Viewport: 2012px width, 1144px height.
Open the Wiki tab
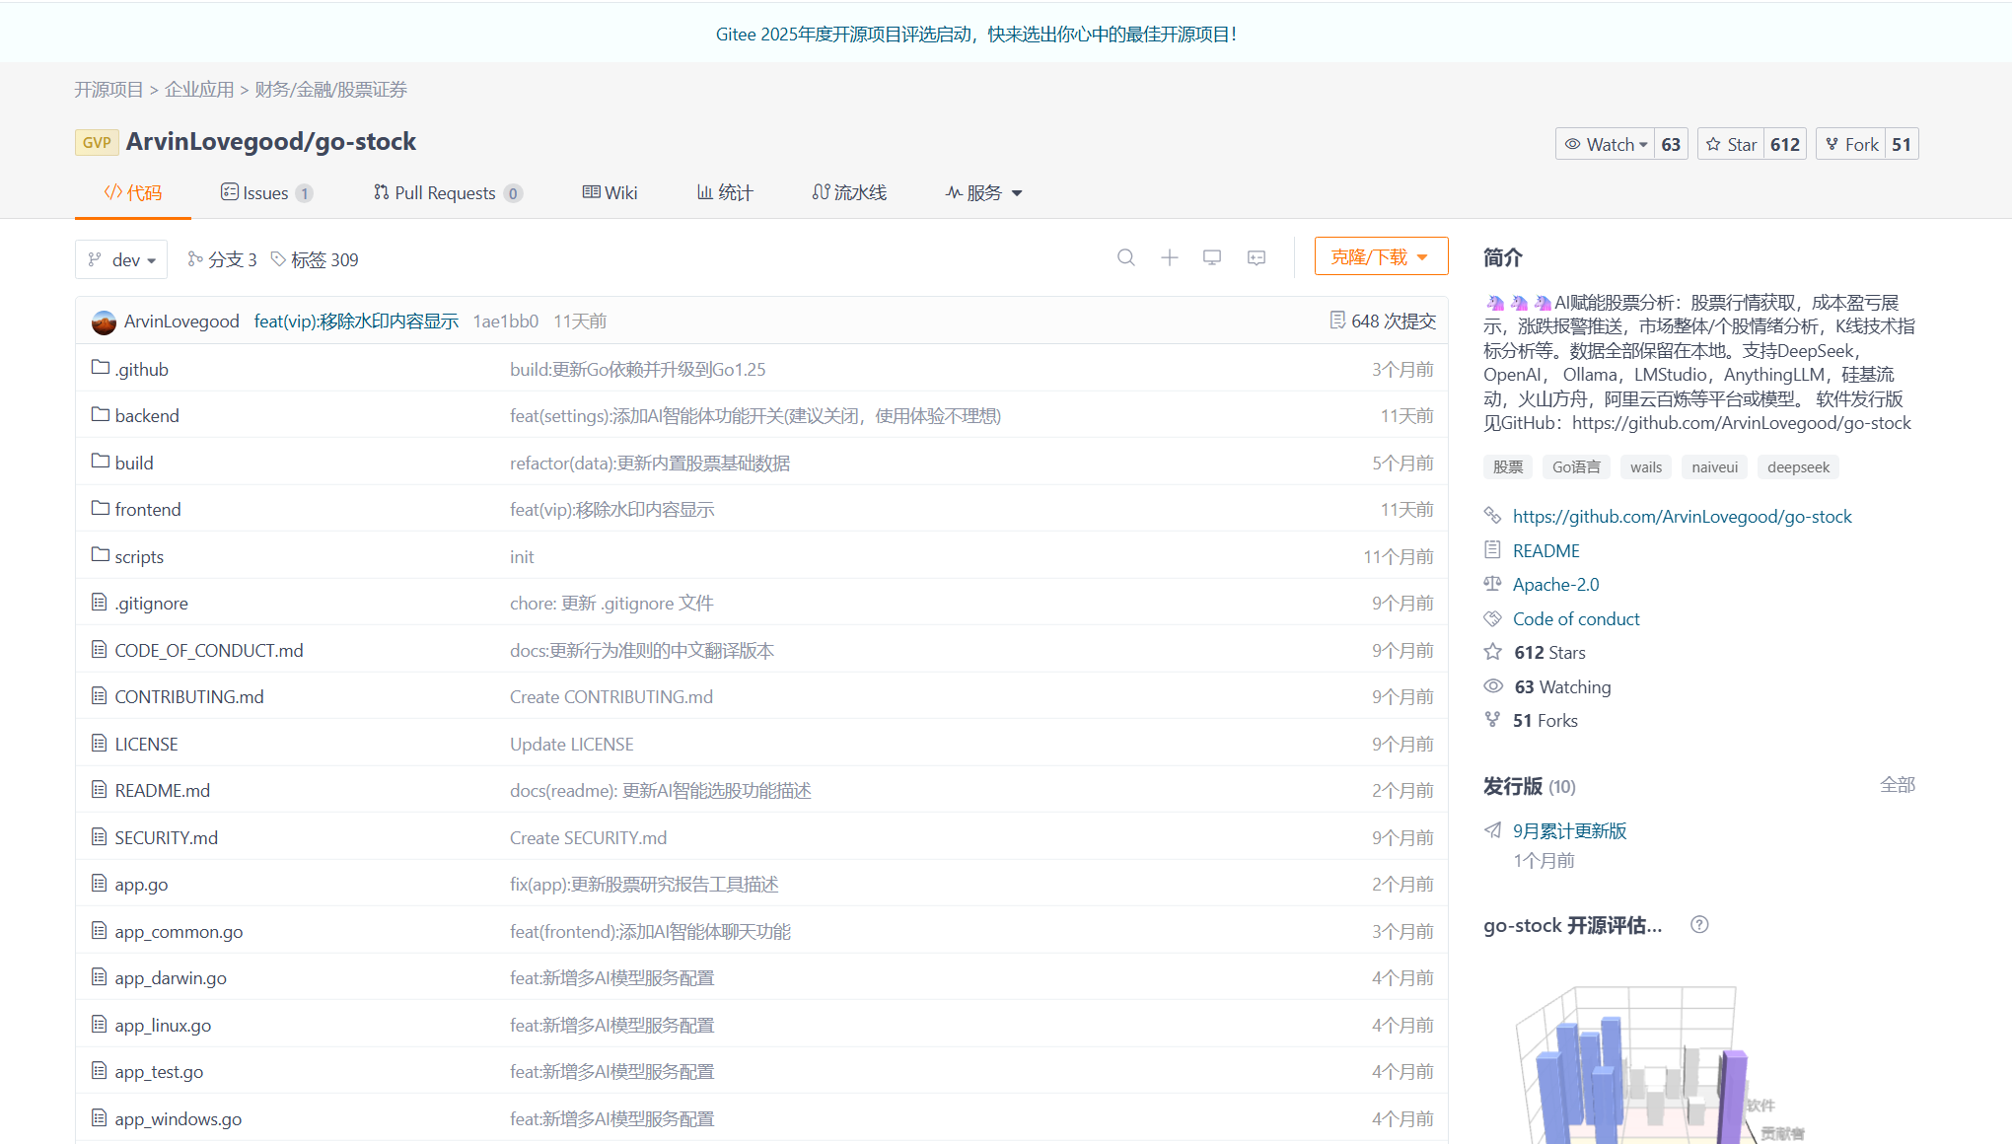pyautogui.click(x=610, y=192)
